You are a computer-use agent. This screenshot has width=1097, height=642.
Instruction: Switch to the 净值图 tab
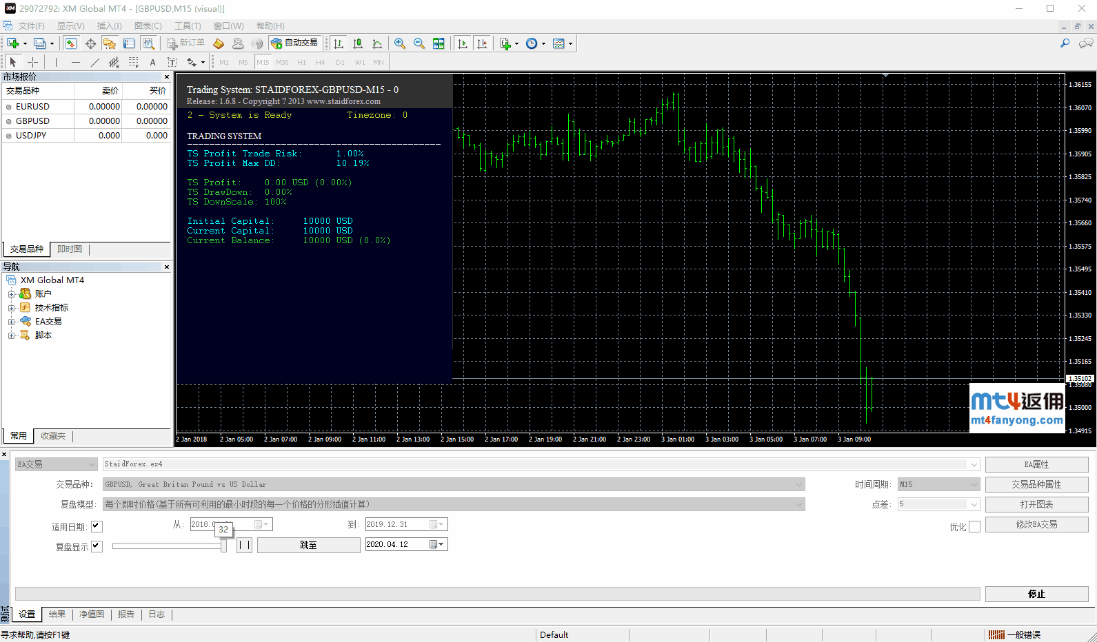(91, 614)
